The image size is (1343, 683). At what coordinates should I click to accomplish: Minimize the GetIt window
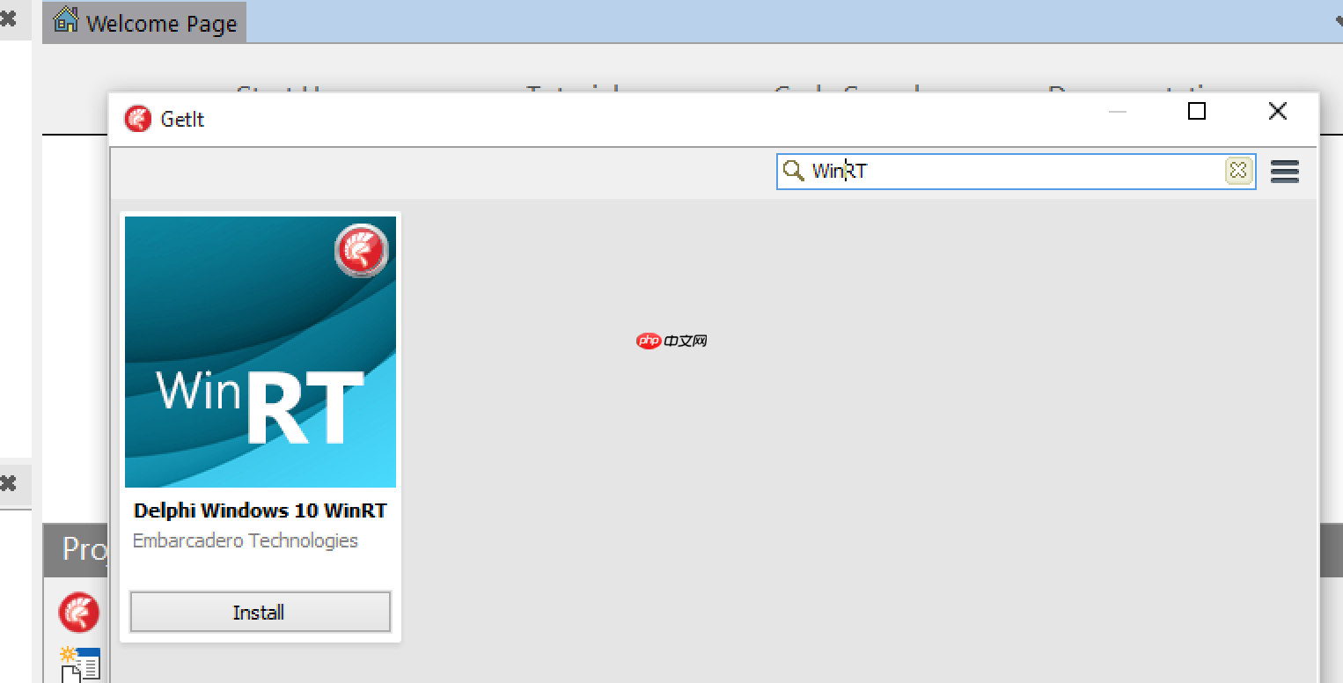point(1118,111)
